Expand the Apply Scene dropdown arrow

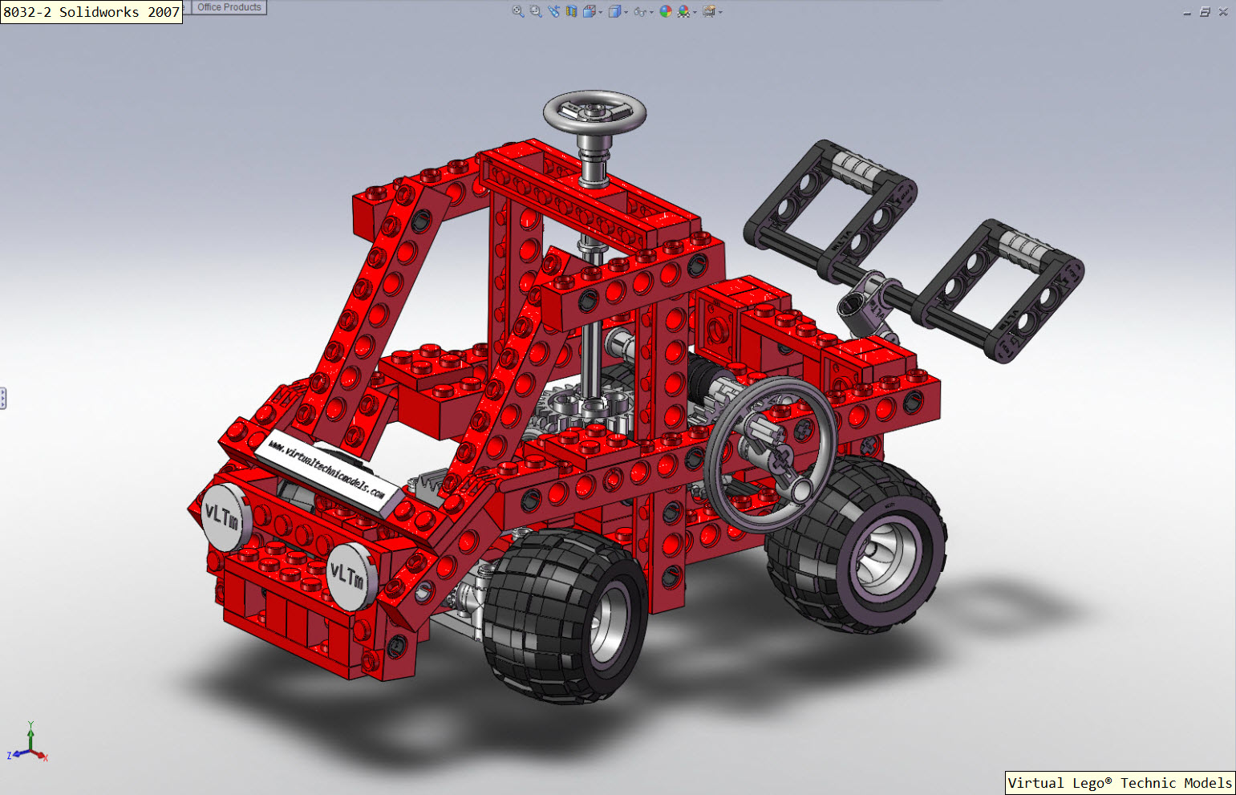[695, 12]
